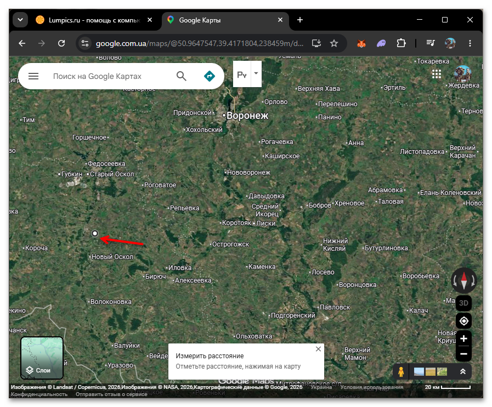Reset map orientation using the compass
This screenshot has width=492, height=407.
(x=464, y=280)
